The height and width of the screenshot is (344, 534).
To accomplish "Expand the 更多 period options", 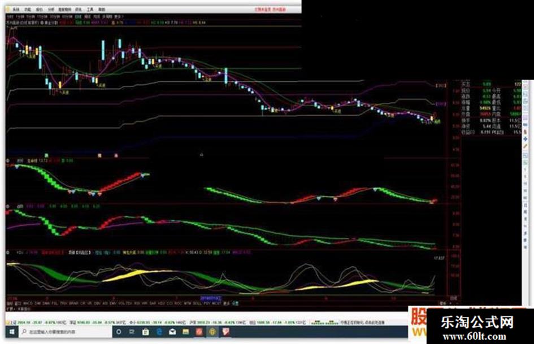I will click(x=119, y=16).
